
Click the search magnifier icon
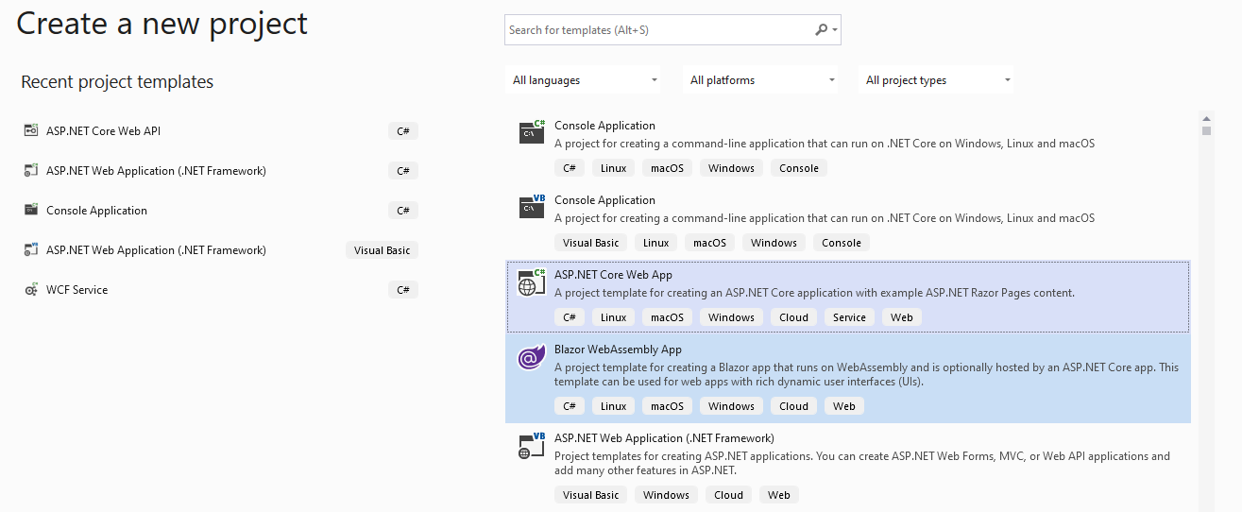pyautogui.click(x=821, y=30)
